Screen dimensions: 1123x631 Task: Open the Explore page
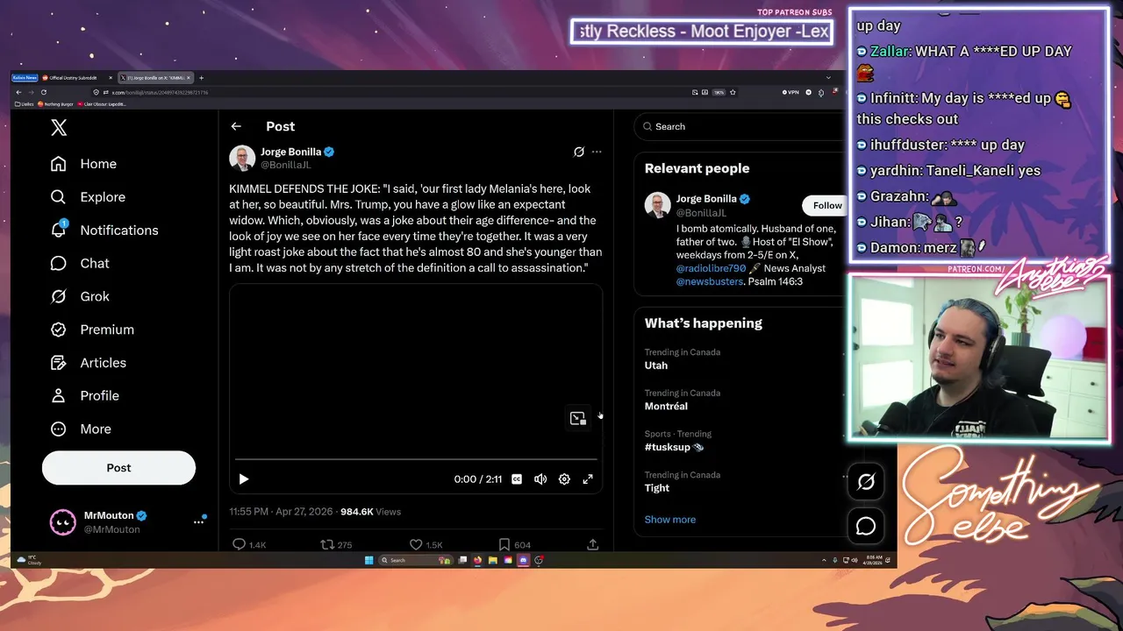(88, 197)
